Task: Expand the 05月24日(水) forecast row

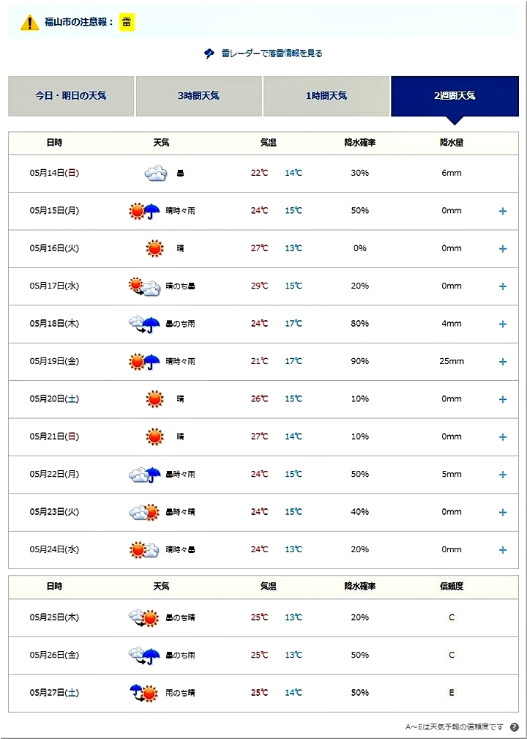Action: click(503, 550)
